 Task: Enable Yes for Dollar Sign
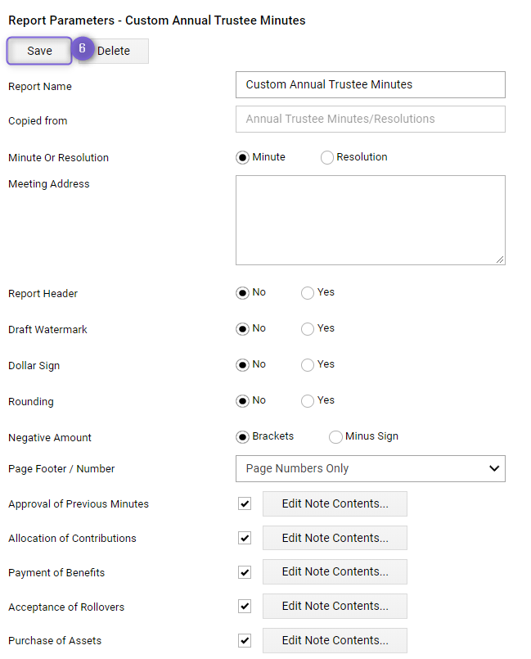coord(308,365)
